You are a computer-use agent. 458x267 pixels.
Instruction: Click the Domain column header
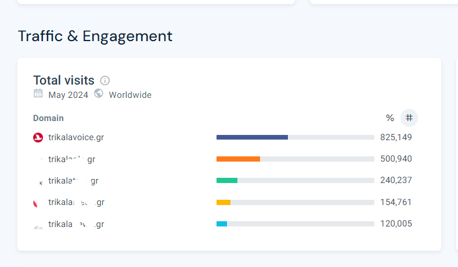pyautogui.click(x=48, y=118)
